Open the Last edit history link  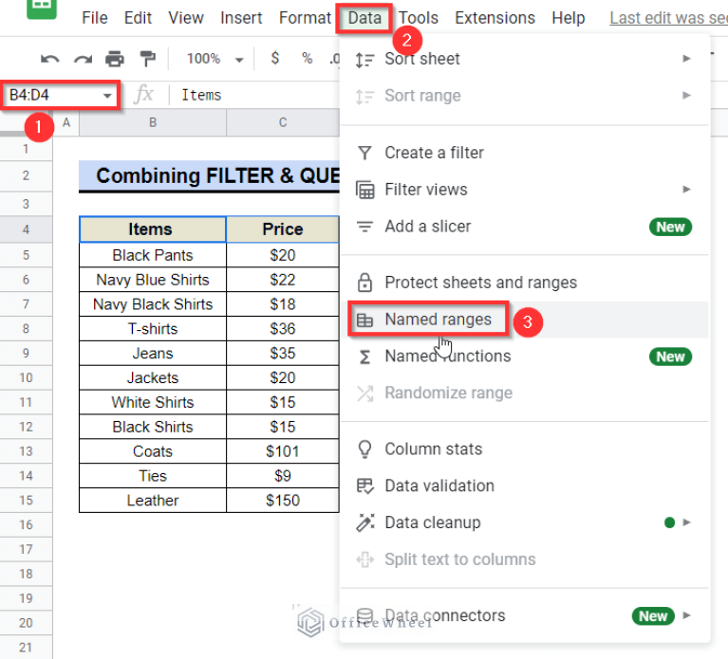pos(668,18)
